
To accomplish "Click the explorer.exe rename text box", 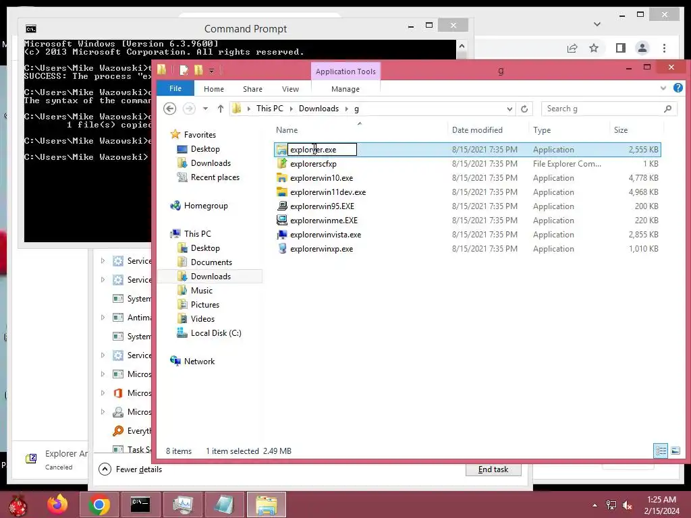I will (x=322, y=149).
